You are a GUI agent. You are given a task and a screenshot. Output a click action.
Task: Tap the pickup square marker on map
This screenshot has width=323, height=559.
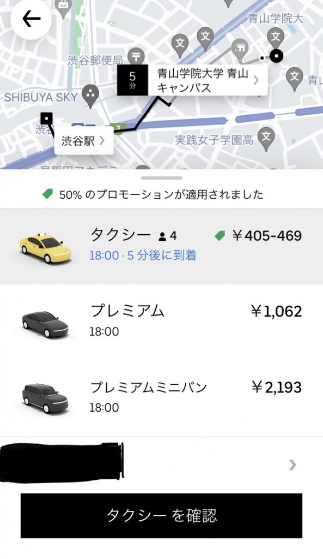coord(47,118)
